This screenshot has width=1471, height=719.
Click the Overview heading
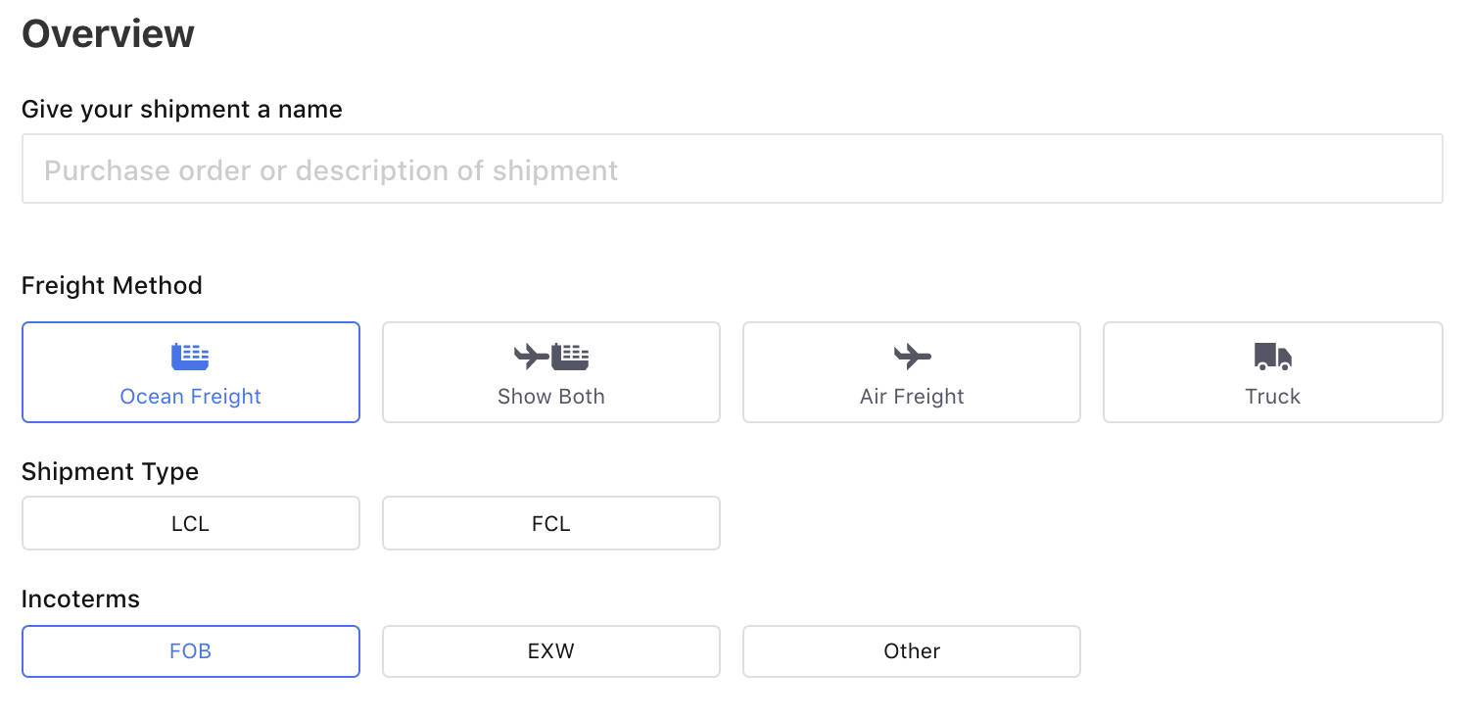pyautogui.click(x=108, y=32)
